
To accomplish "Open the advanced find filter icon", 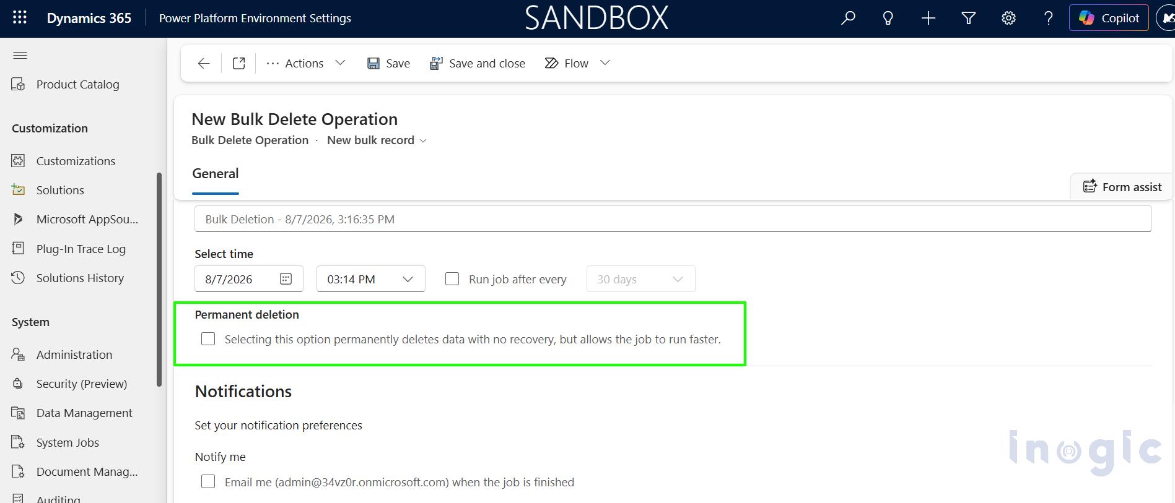I will click(968, 18).
